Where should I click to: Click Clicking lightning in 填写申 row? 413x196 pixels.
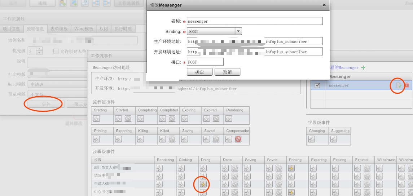[181, 176]
